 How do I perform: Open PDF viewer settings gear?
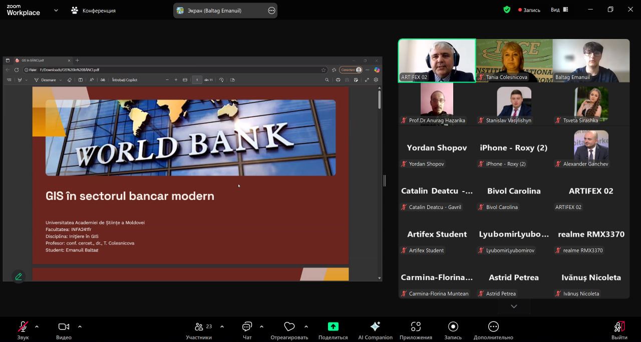[x=376, y=80]
